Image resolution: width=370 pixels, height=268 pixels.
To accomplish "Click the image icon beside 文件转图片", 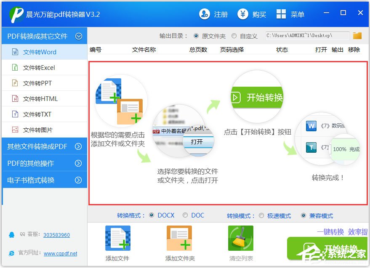I will (x=15, y=130).
